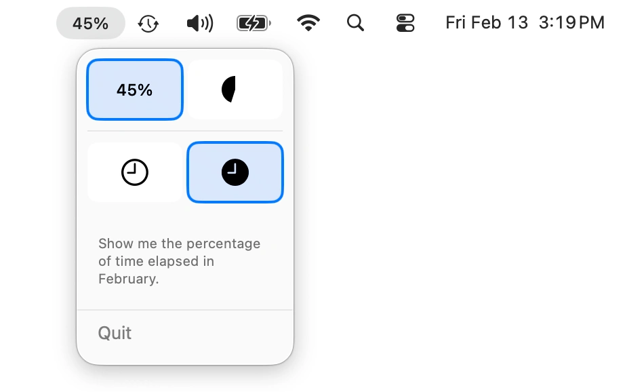Click the date and time in the menu bar
The height and width of the screenshot is (392, 627).
click(x=525, y=22)
